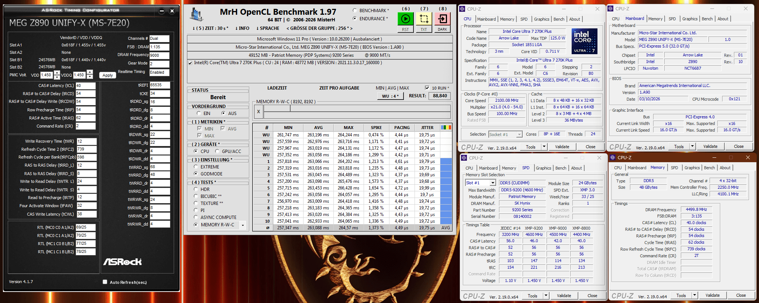The width and height of the screenshot is (759, 303).
Task: Click CPU-Z title icon in CPU window
Action: [x=462, y=9]
